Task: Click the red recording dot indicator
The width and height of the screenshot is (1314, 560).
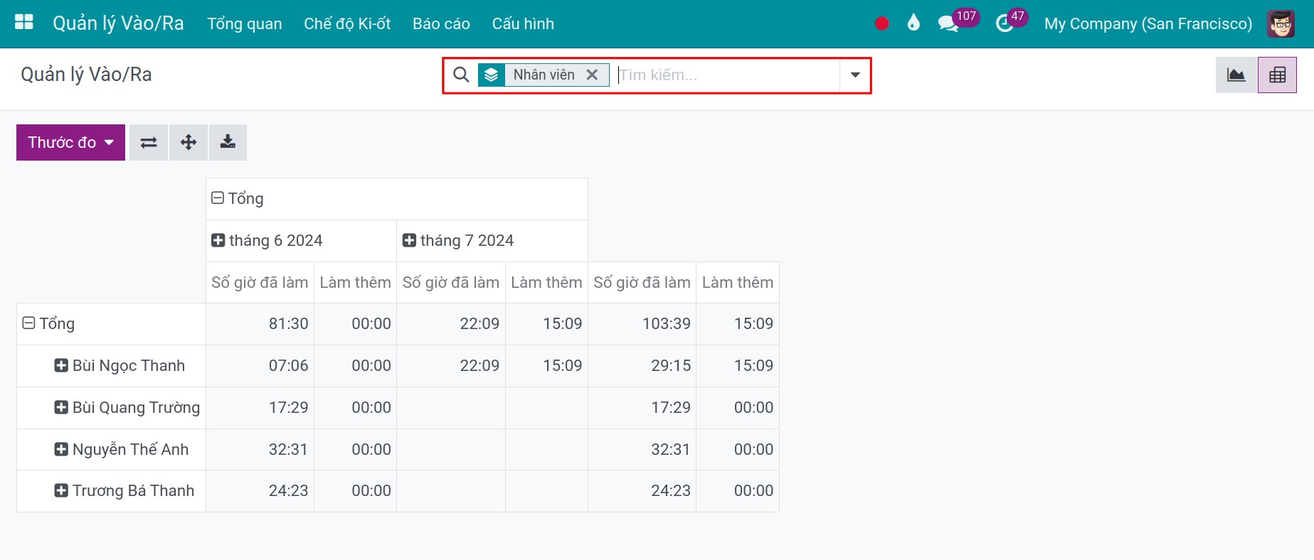Action: (x=881, y=23)
